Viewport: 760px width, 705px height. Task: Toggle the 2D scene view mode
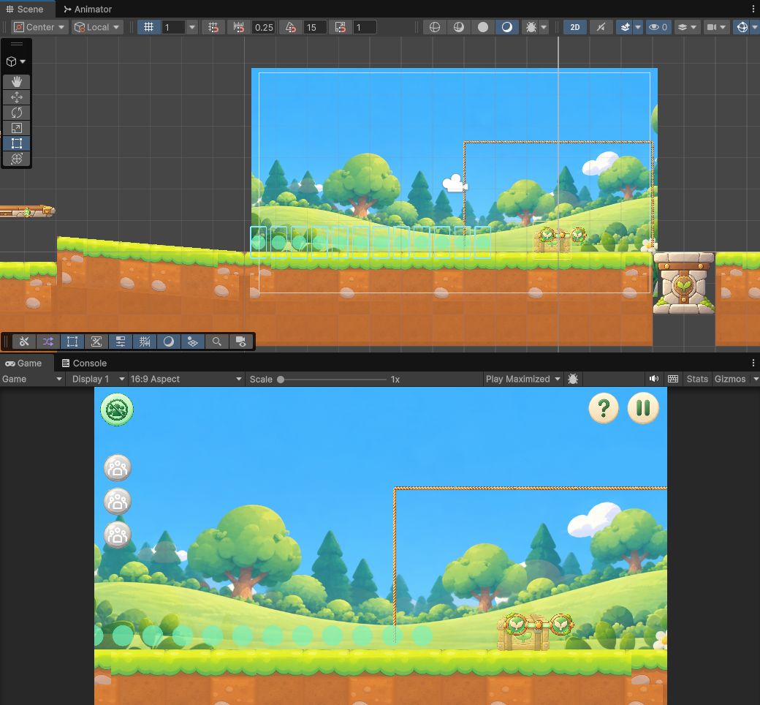[575, 27]
